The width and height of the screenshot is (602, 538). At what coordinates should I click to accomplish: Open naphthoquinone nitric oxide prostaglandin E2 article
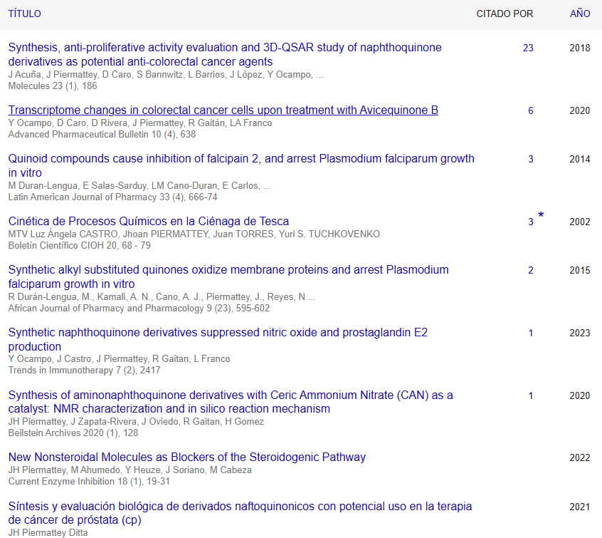(x=218, y=339)
